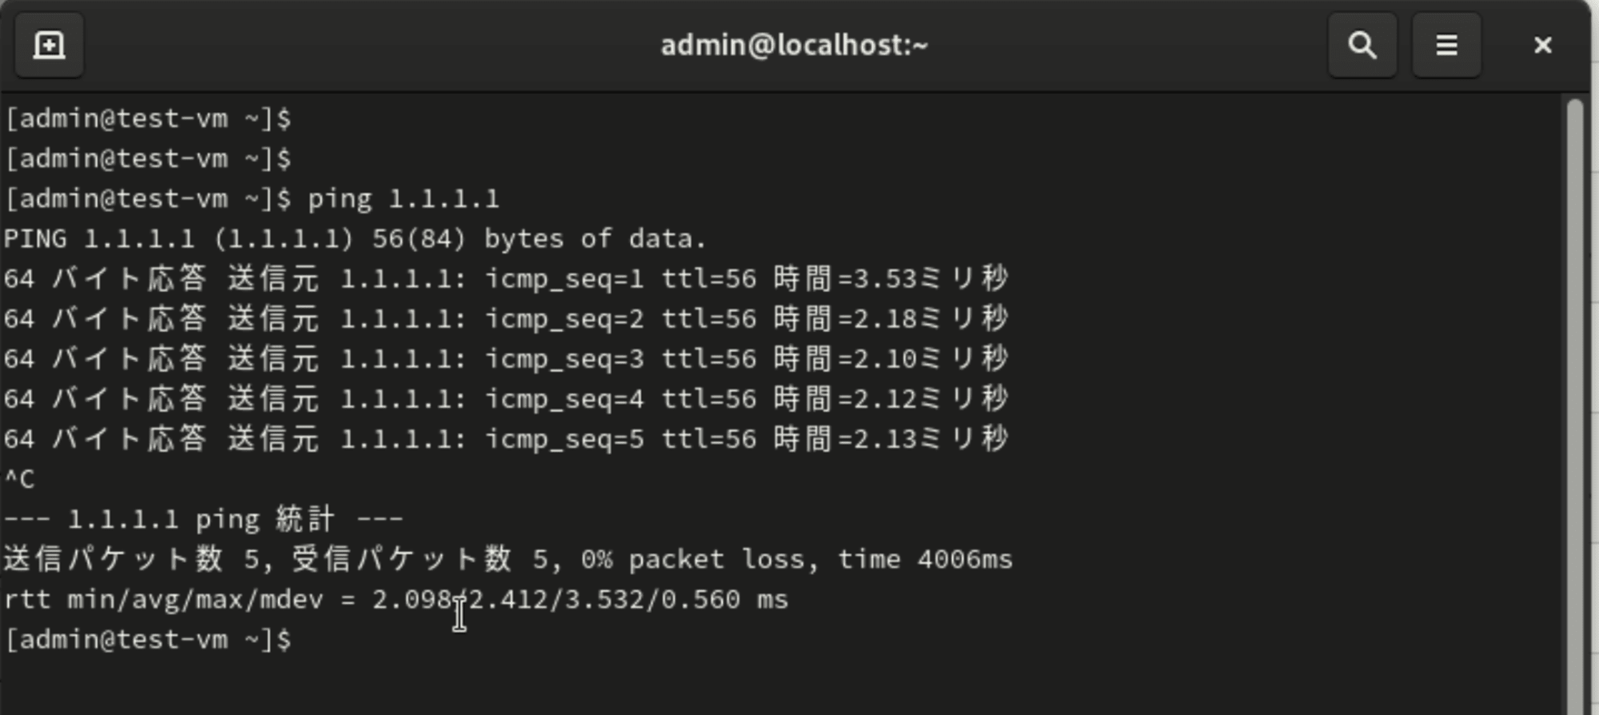Click the last prompt line
Image resolution: width=1599 pixels, height=715 pixels.
coord(148,640)
